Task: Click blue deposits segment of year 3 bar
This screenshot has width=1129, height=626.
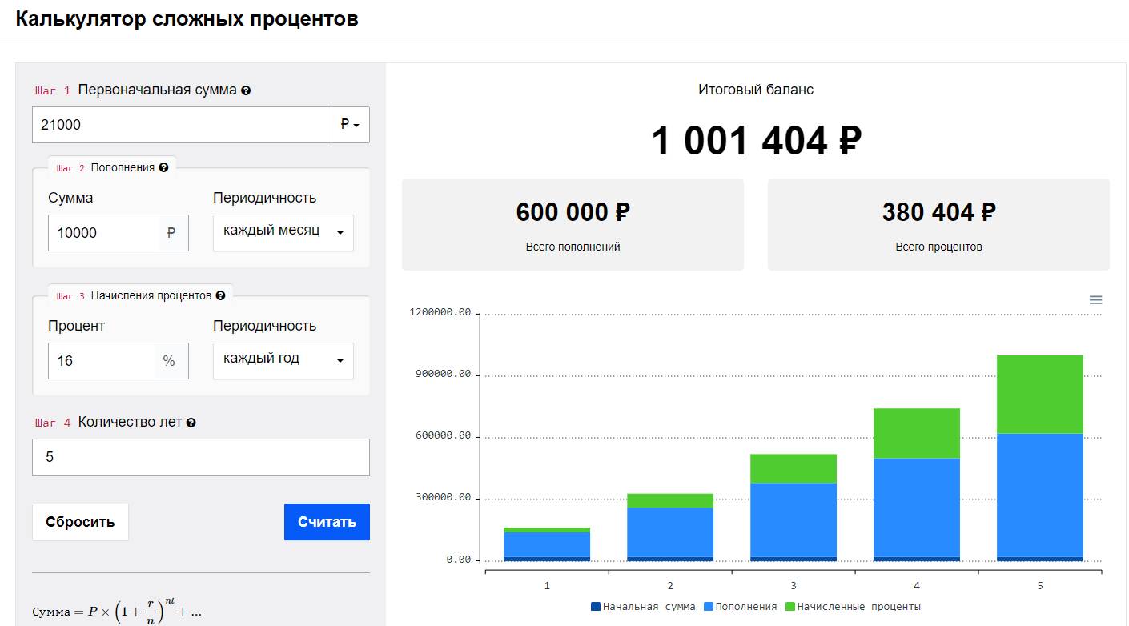Action: pos(793,519)
